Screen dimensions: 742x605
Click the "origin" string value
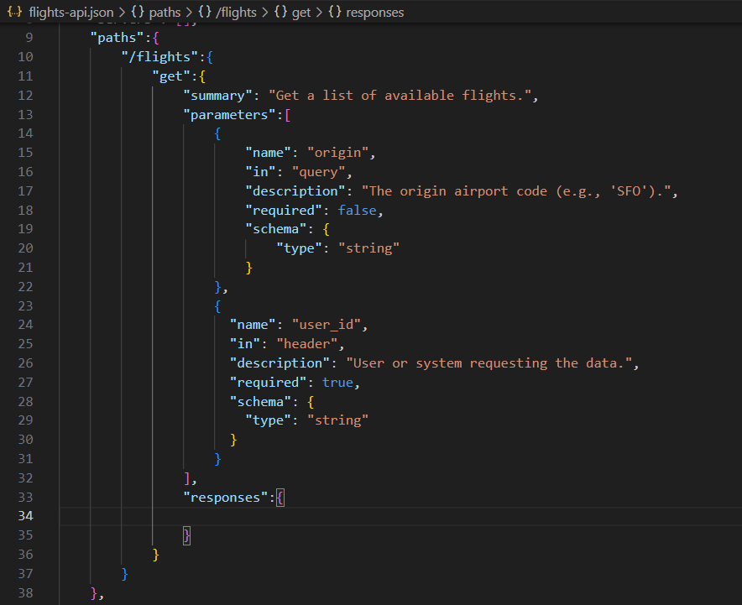pyautogui.click(x=337, y=153)
